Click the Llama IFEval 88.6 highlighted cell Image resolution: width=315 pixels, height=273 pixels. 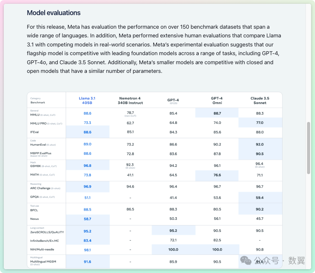pyautogui.click(x=88, y=132)
